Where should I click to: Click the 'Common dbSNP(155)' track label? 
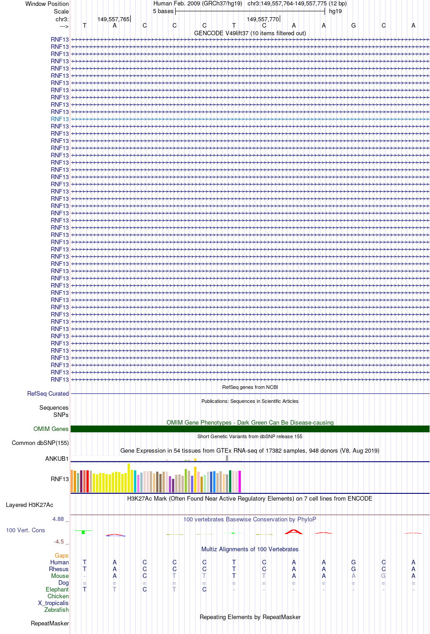(40, 443)
